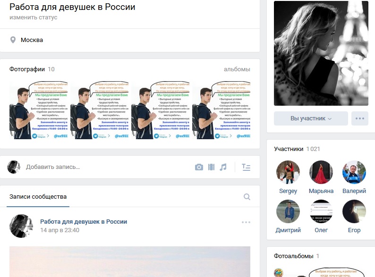
Task: Open the second photo thumbnail
Action: click(x=100, y=110)
